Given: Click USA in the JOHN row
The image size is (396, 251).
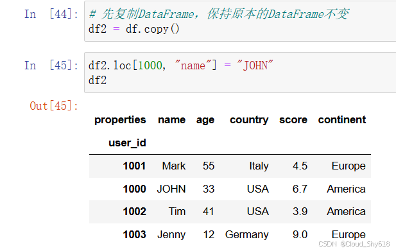Looking at the screenshot, I should pyautogui.click(x=258, y=189).
